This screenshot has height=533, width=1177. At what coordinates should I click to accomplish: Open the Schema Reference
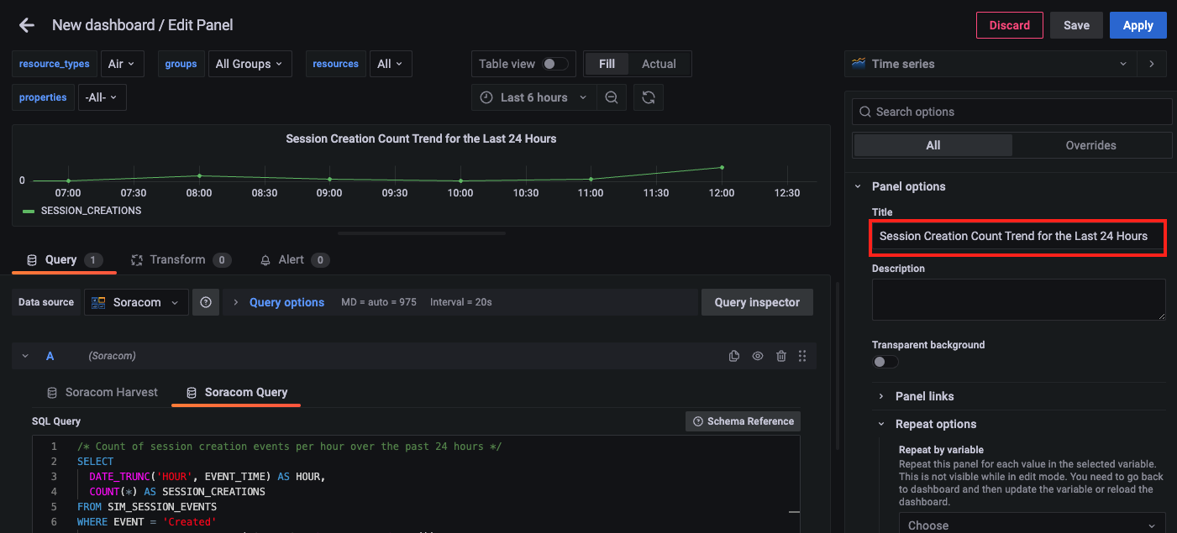[x=743, y=421]
